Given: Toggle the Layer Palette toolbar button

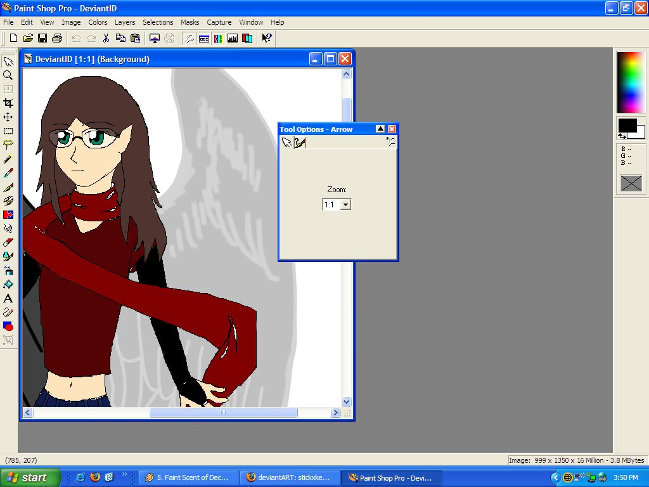Looking at the screenshot, I should 247,39.
